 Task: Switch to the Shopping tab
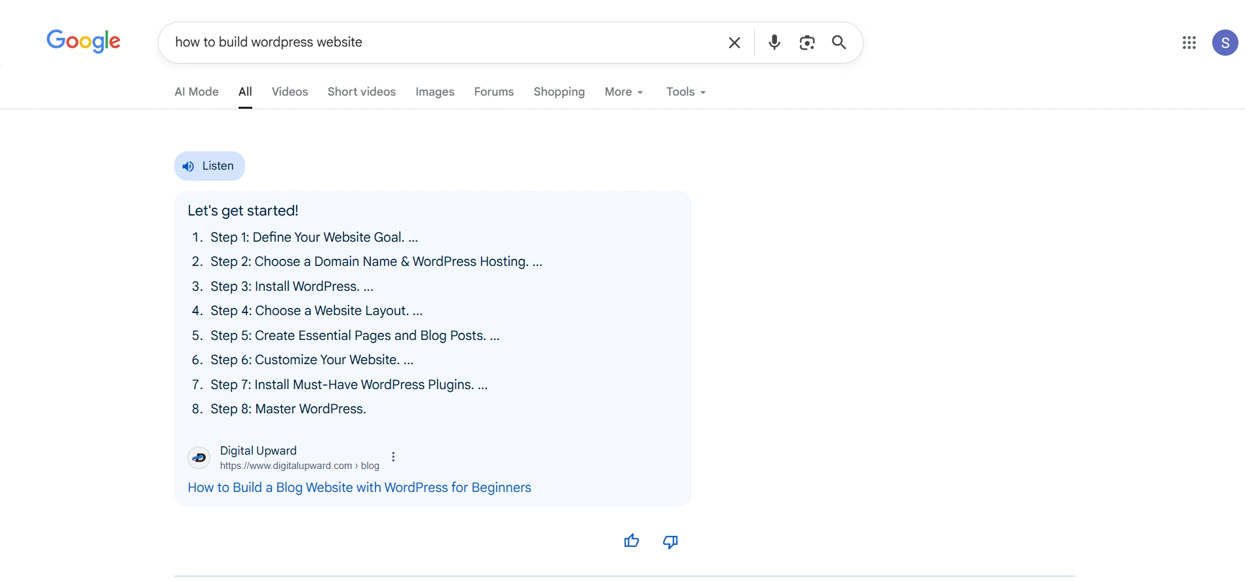pyautogui.click(x=559, y=92)
